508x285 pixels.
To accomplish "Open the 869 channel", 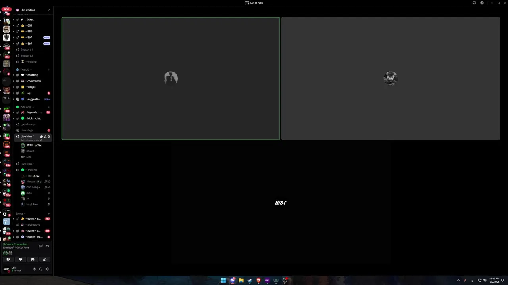I will pos(33,44).
